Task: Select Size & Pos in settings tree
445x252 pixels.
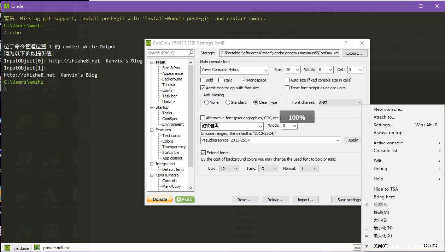Action: pyautogui.click(x=171, y=68)
